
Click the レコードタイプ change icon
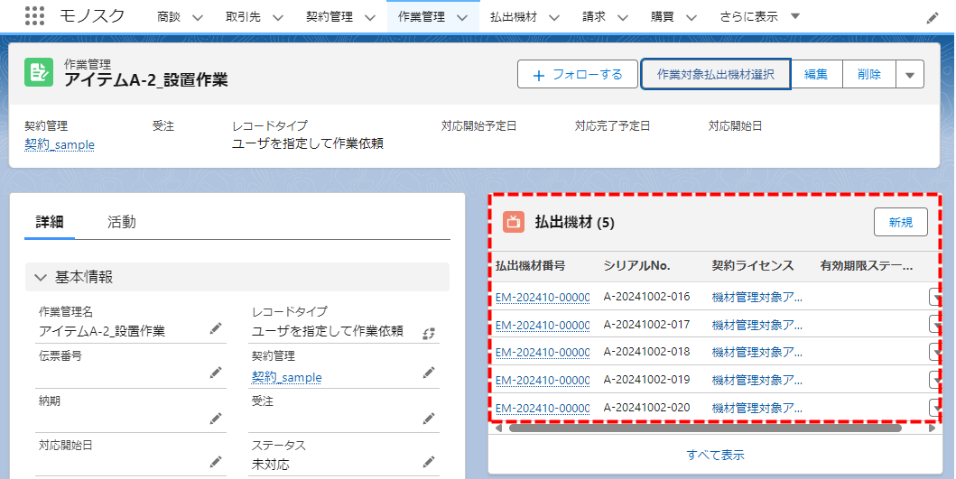(429, 333)
